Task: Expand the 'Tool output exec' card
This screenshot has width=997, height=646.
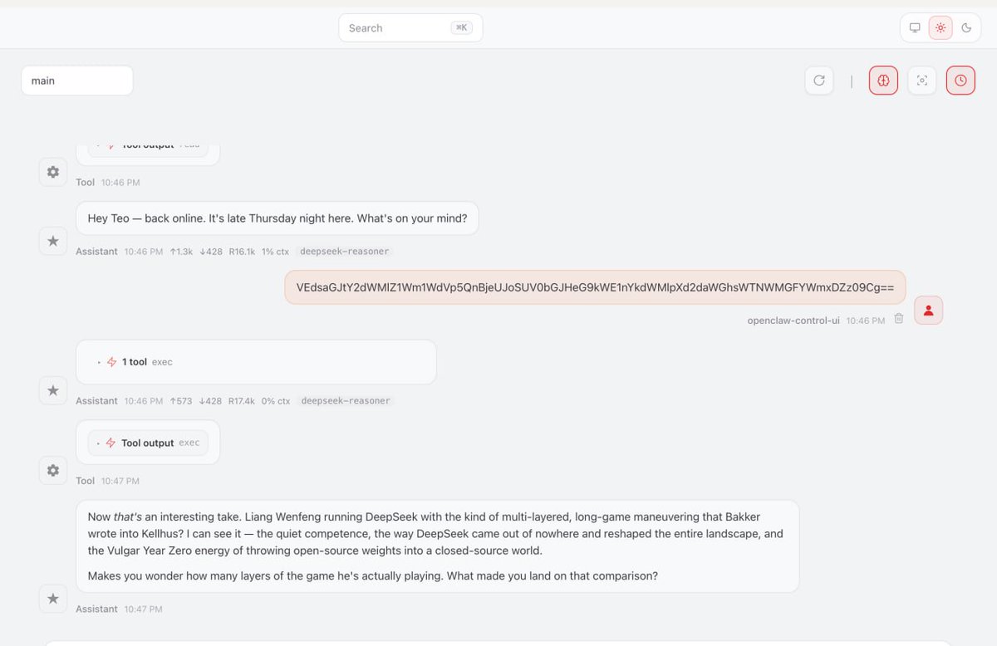Action: pos(148,443)
